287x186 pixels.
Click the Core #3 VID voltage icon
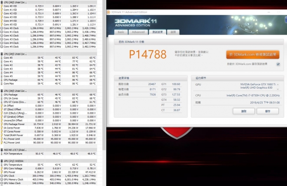(x=2, y=17)
